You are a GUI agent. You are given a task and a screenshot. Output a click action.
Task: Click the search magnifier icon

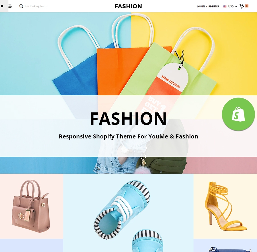(21, 6)
